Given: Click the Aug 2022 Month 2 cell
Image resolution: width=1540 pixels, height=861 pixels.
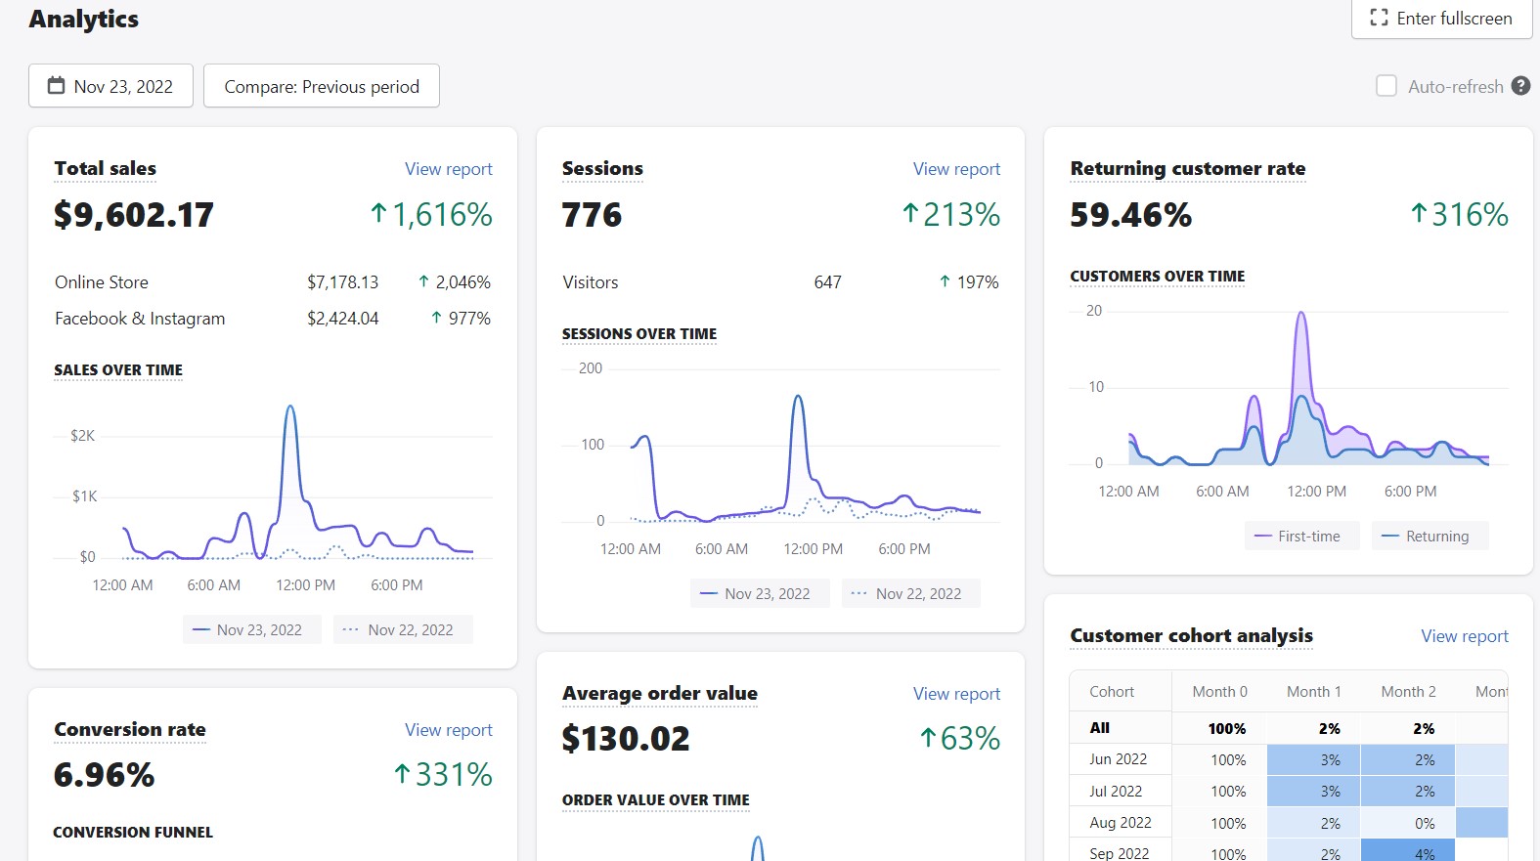Looking at the screenshot, I should pos(1408,823).
